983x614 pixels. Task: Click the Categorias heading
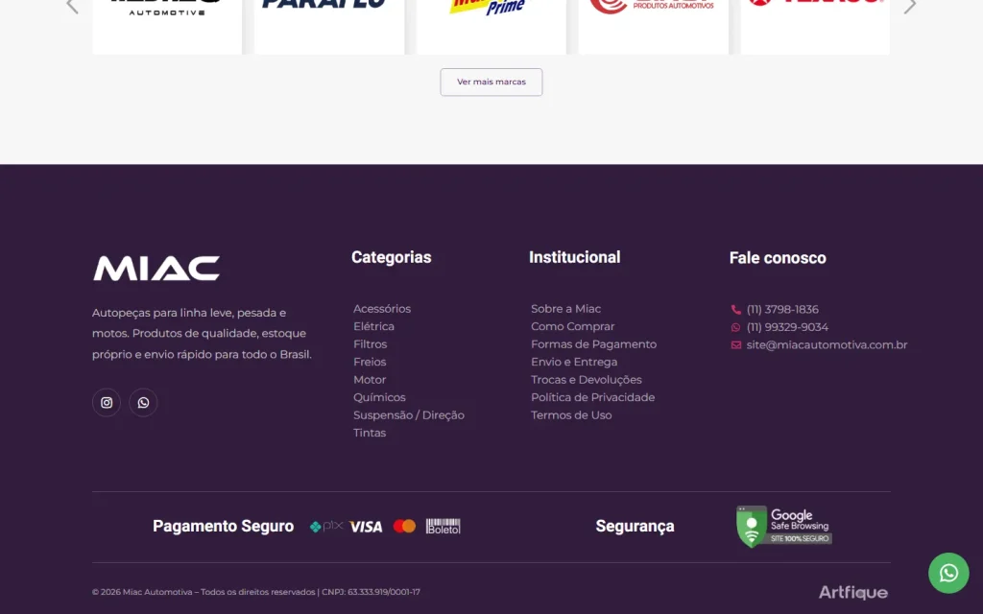click(392, 257)
